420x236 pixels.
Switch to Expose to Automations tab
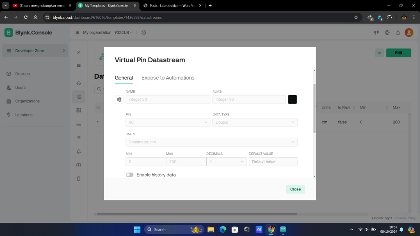[x=168, y=78]
